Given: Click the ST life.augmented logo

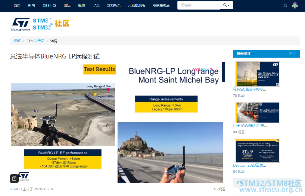Looking at the screenshot, I should coord(21,24).
